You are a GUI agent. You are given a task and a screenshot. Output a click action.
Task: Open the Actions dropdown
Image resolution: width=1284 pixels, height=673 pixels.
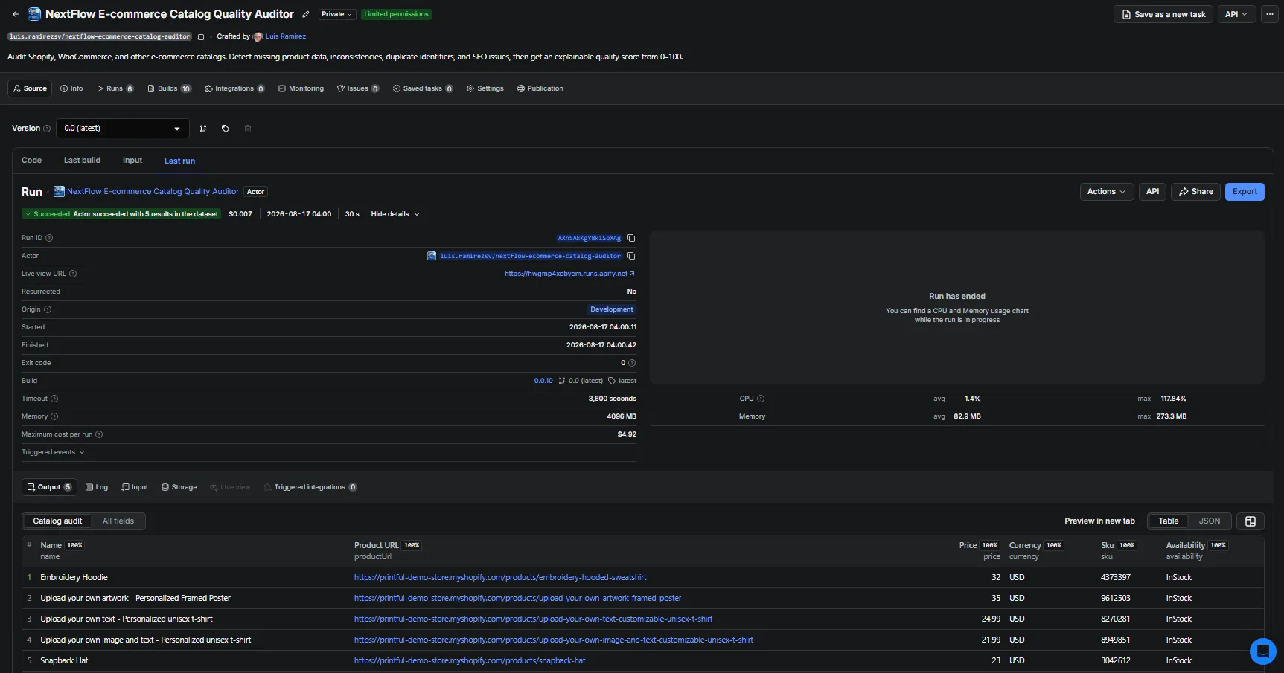point(1106,192)
